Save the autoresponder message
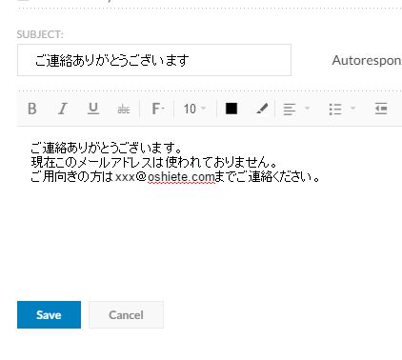This screenshot has width=402, height=360. [49, 314]
